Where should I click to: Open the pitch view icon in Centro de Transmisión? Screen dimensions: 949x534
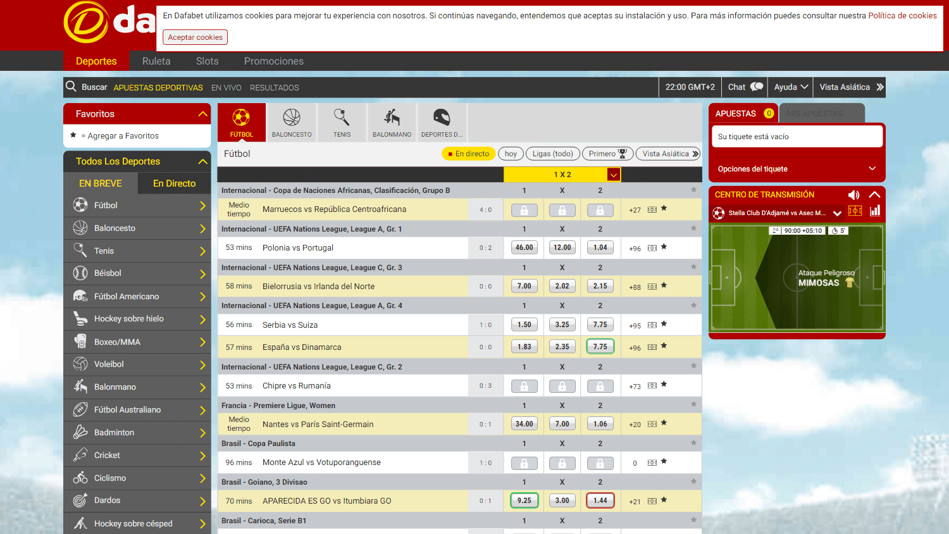[x=855, y=210]
